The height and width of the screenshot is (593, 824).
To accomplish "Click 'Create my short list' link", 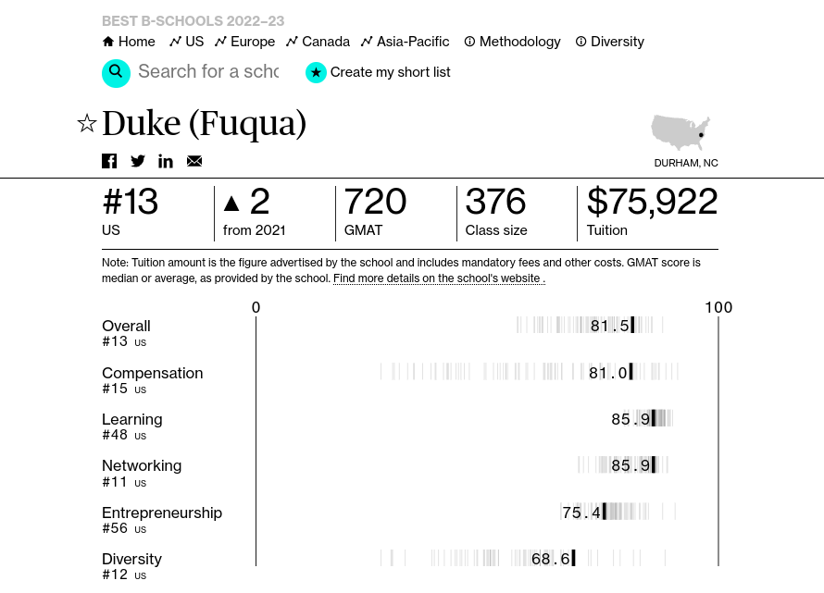I will (390, 72).
